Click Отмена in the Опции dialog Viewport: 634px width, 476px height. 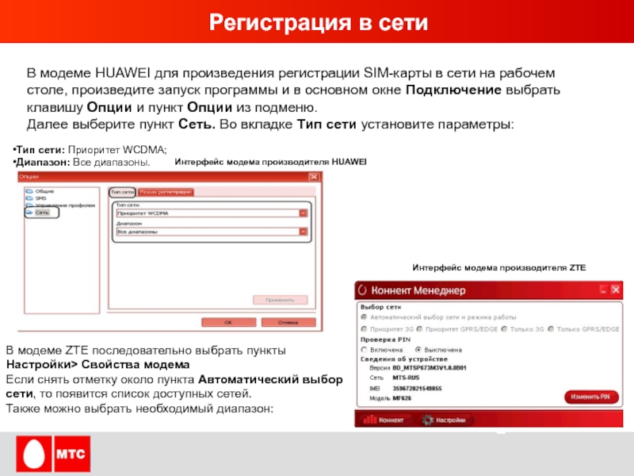pos(288,322)
